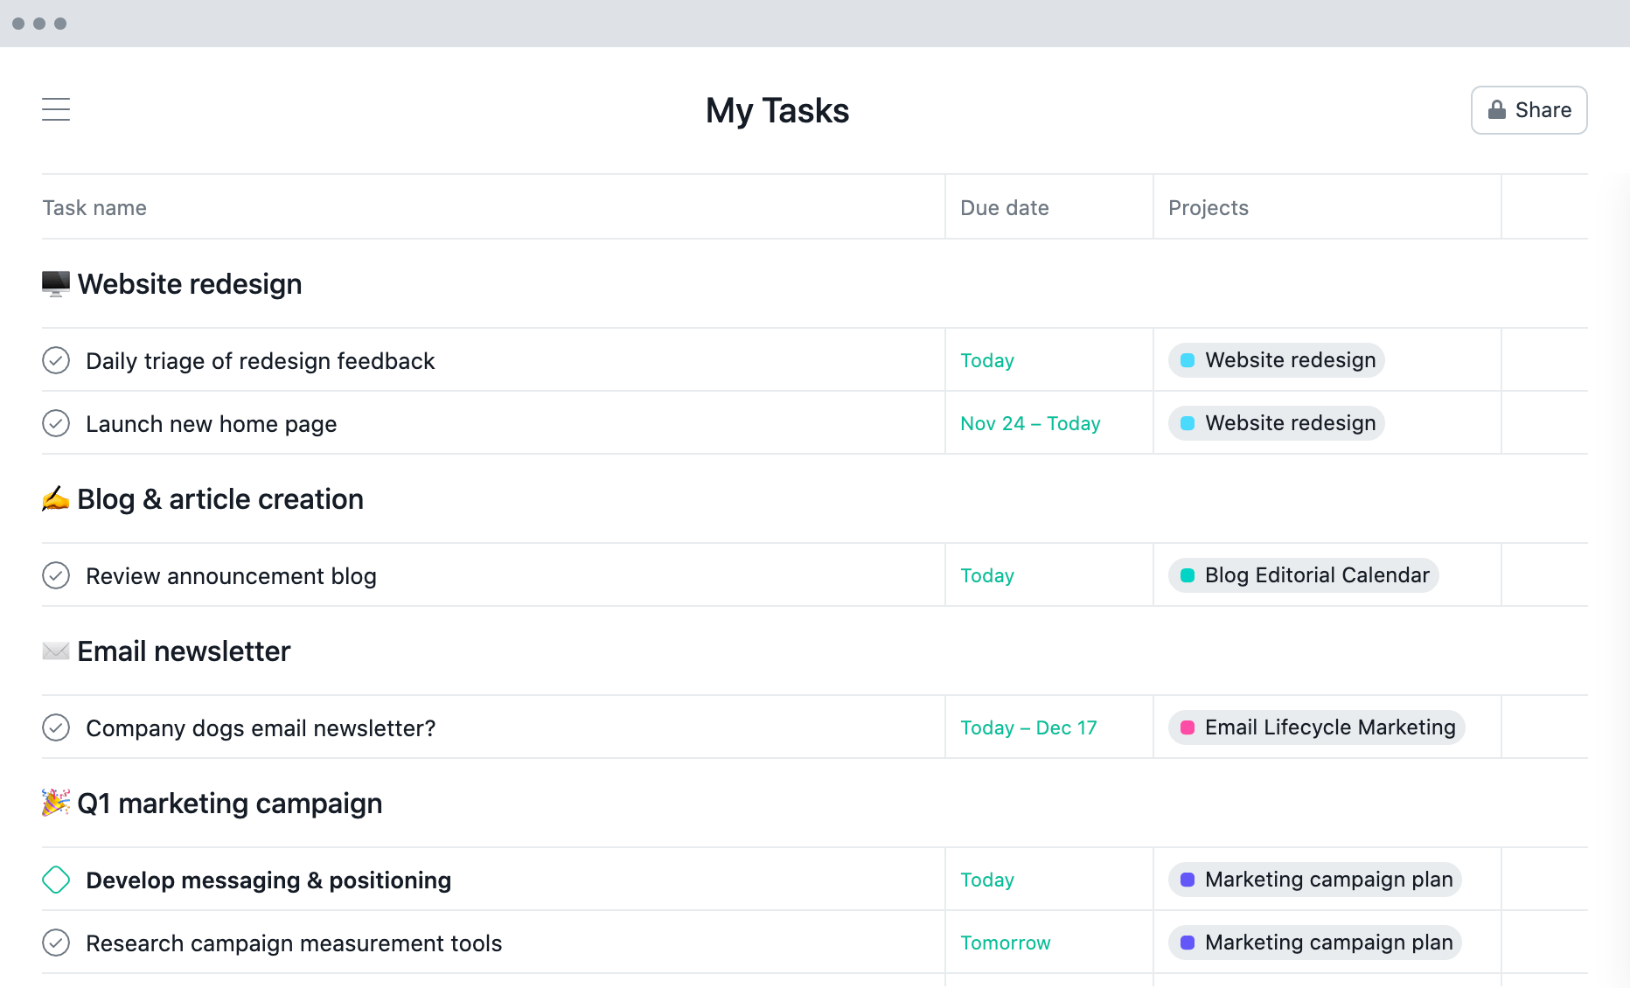Complete the Launch new home page task
Viewport: 1630px width, 988px height.
pyautogui.click(x=56, y=423)
